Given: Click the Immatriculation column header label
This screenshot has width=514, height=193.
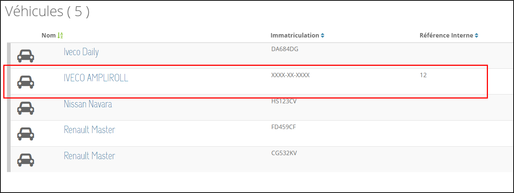Looking at the screenshot, I should (295, 36).
